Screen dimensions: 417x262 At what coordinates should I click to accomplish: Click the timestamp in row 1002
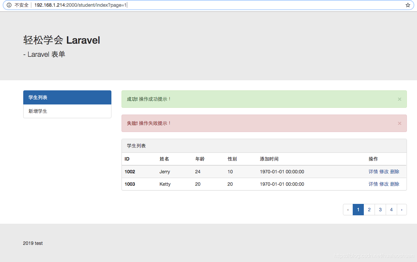point(282,172)
